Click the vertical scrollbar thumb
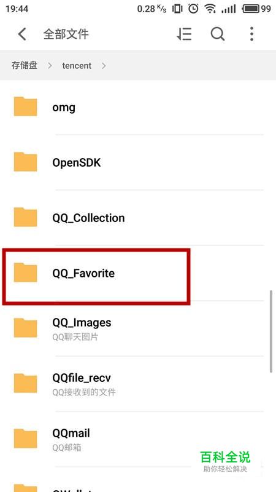Image resolution: width=276 pixels, height=492 pixels. (271, 331)
